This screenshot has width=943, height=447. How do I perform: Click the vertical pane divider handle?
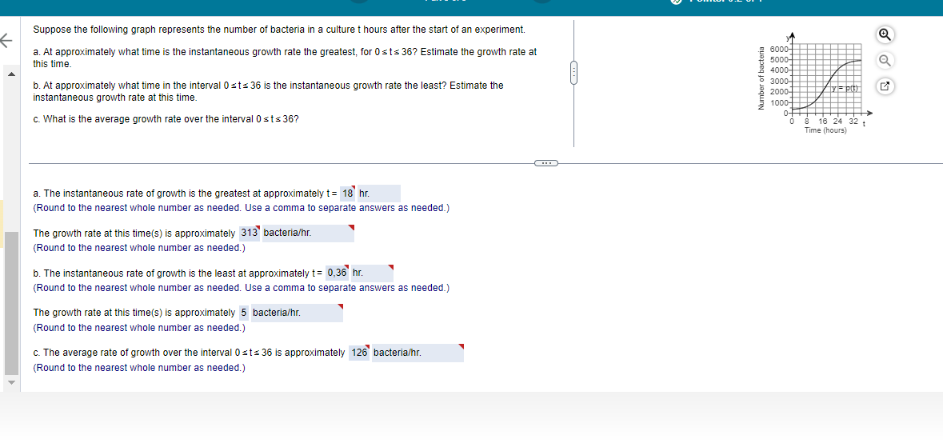click(573, 74)
